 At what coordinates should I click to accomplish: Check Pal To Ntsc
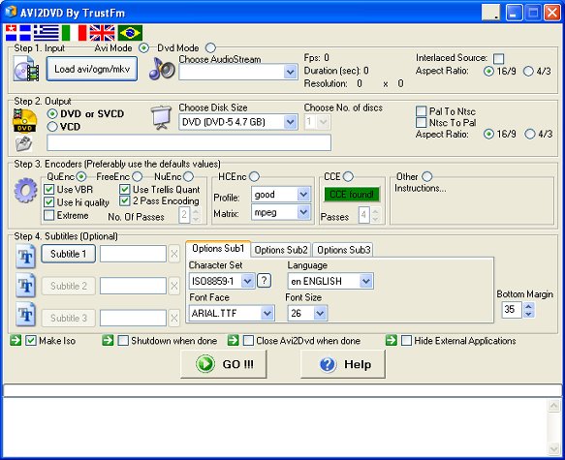[x=421, y=110]
